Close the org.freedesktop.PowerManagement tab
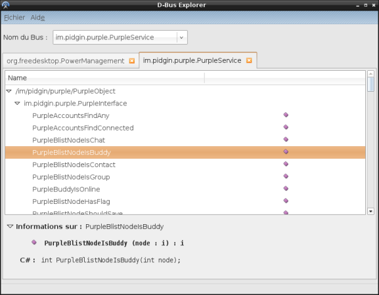This screenshot has width=379, height=295. (132, 61)
